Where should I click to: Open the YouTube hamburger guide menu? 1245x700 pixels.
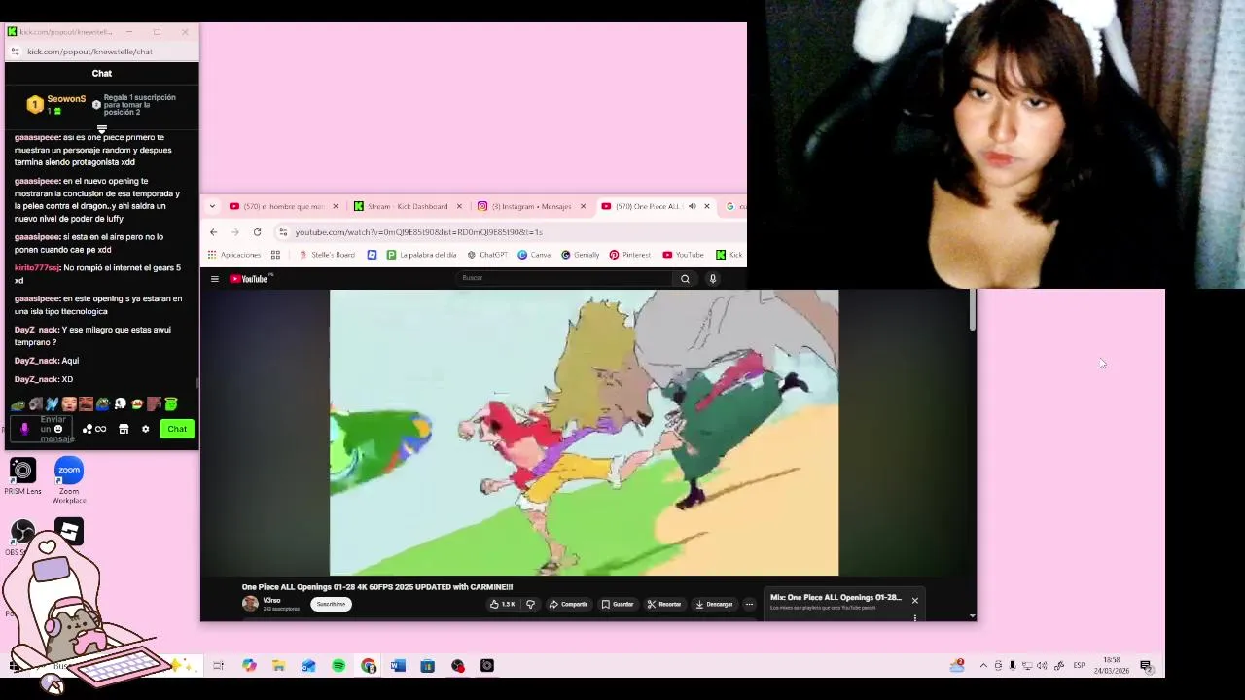215,279
